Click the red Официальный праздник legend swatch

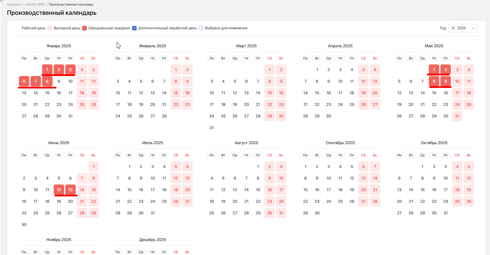pyautogui.click(x=84, y=28)
